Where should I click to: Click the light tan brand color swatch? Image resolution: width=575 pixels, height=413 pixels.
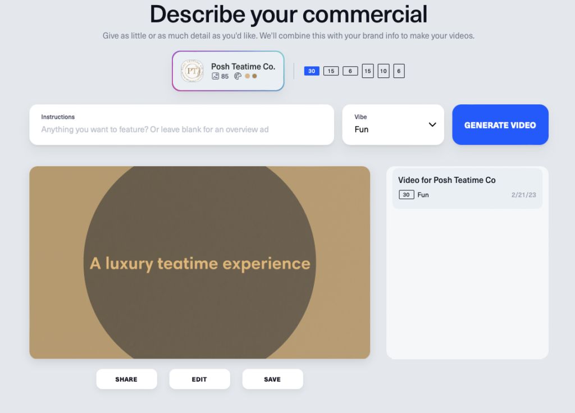(247, 76)
